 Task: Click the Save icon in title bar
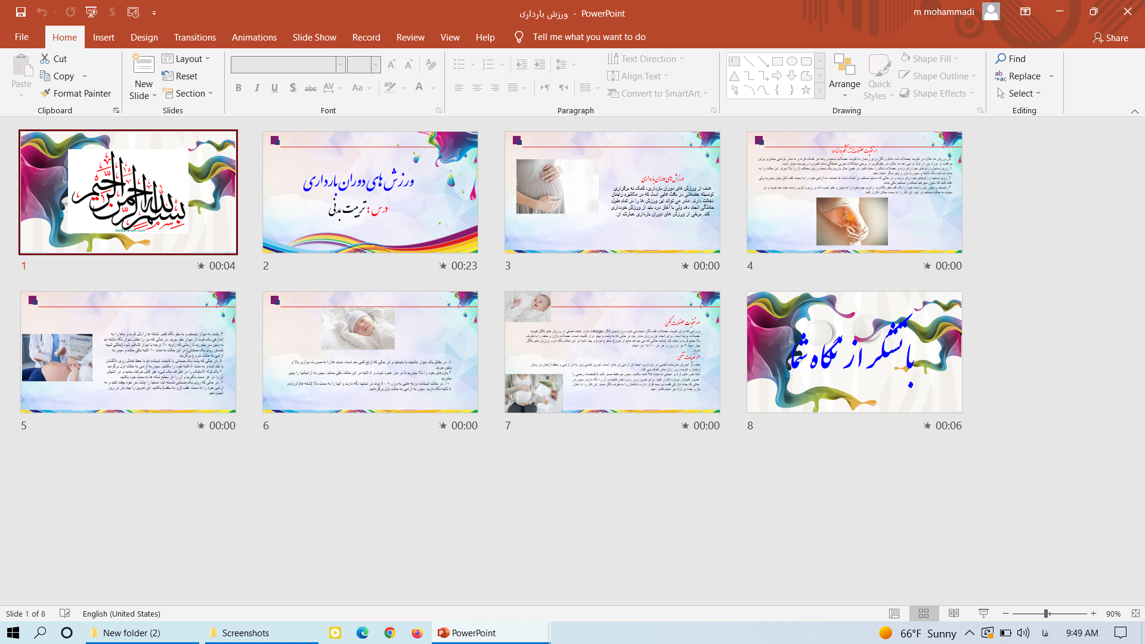pyautogui.click(x=20, y=12)
